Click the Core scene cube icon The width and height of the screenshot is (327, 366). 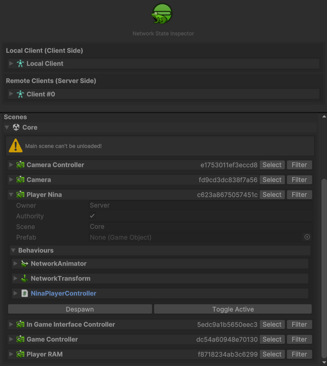(16, 127)
